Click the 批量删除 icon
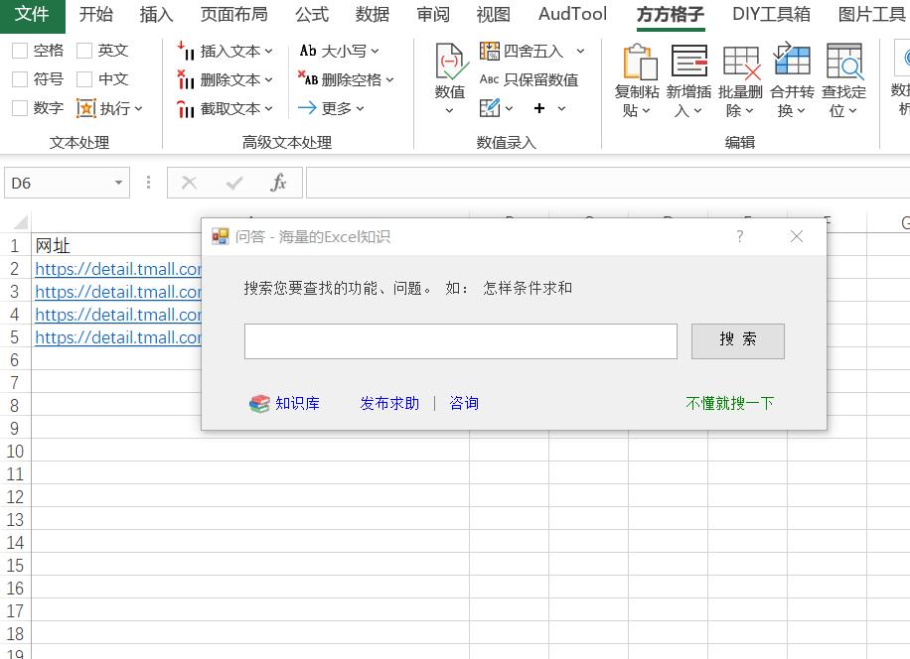 coord(740,62)
